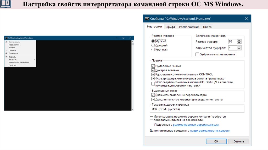Click the Отмена button
The image size is (268, 150).
tap(239, 141)
